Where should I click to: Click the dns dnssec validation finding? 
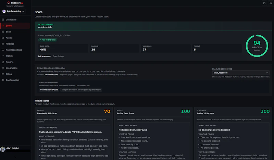coord(74,141)
